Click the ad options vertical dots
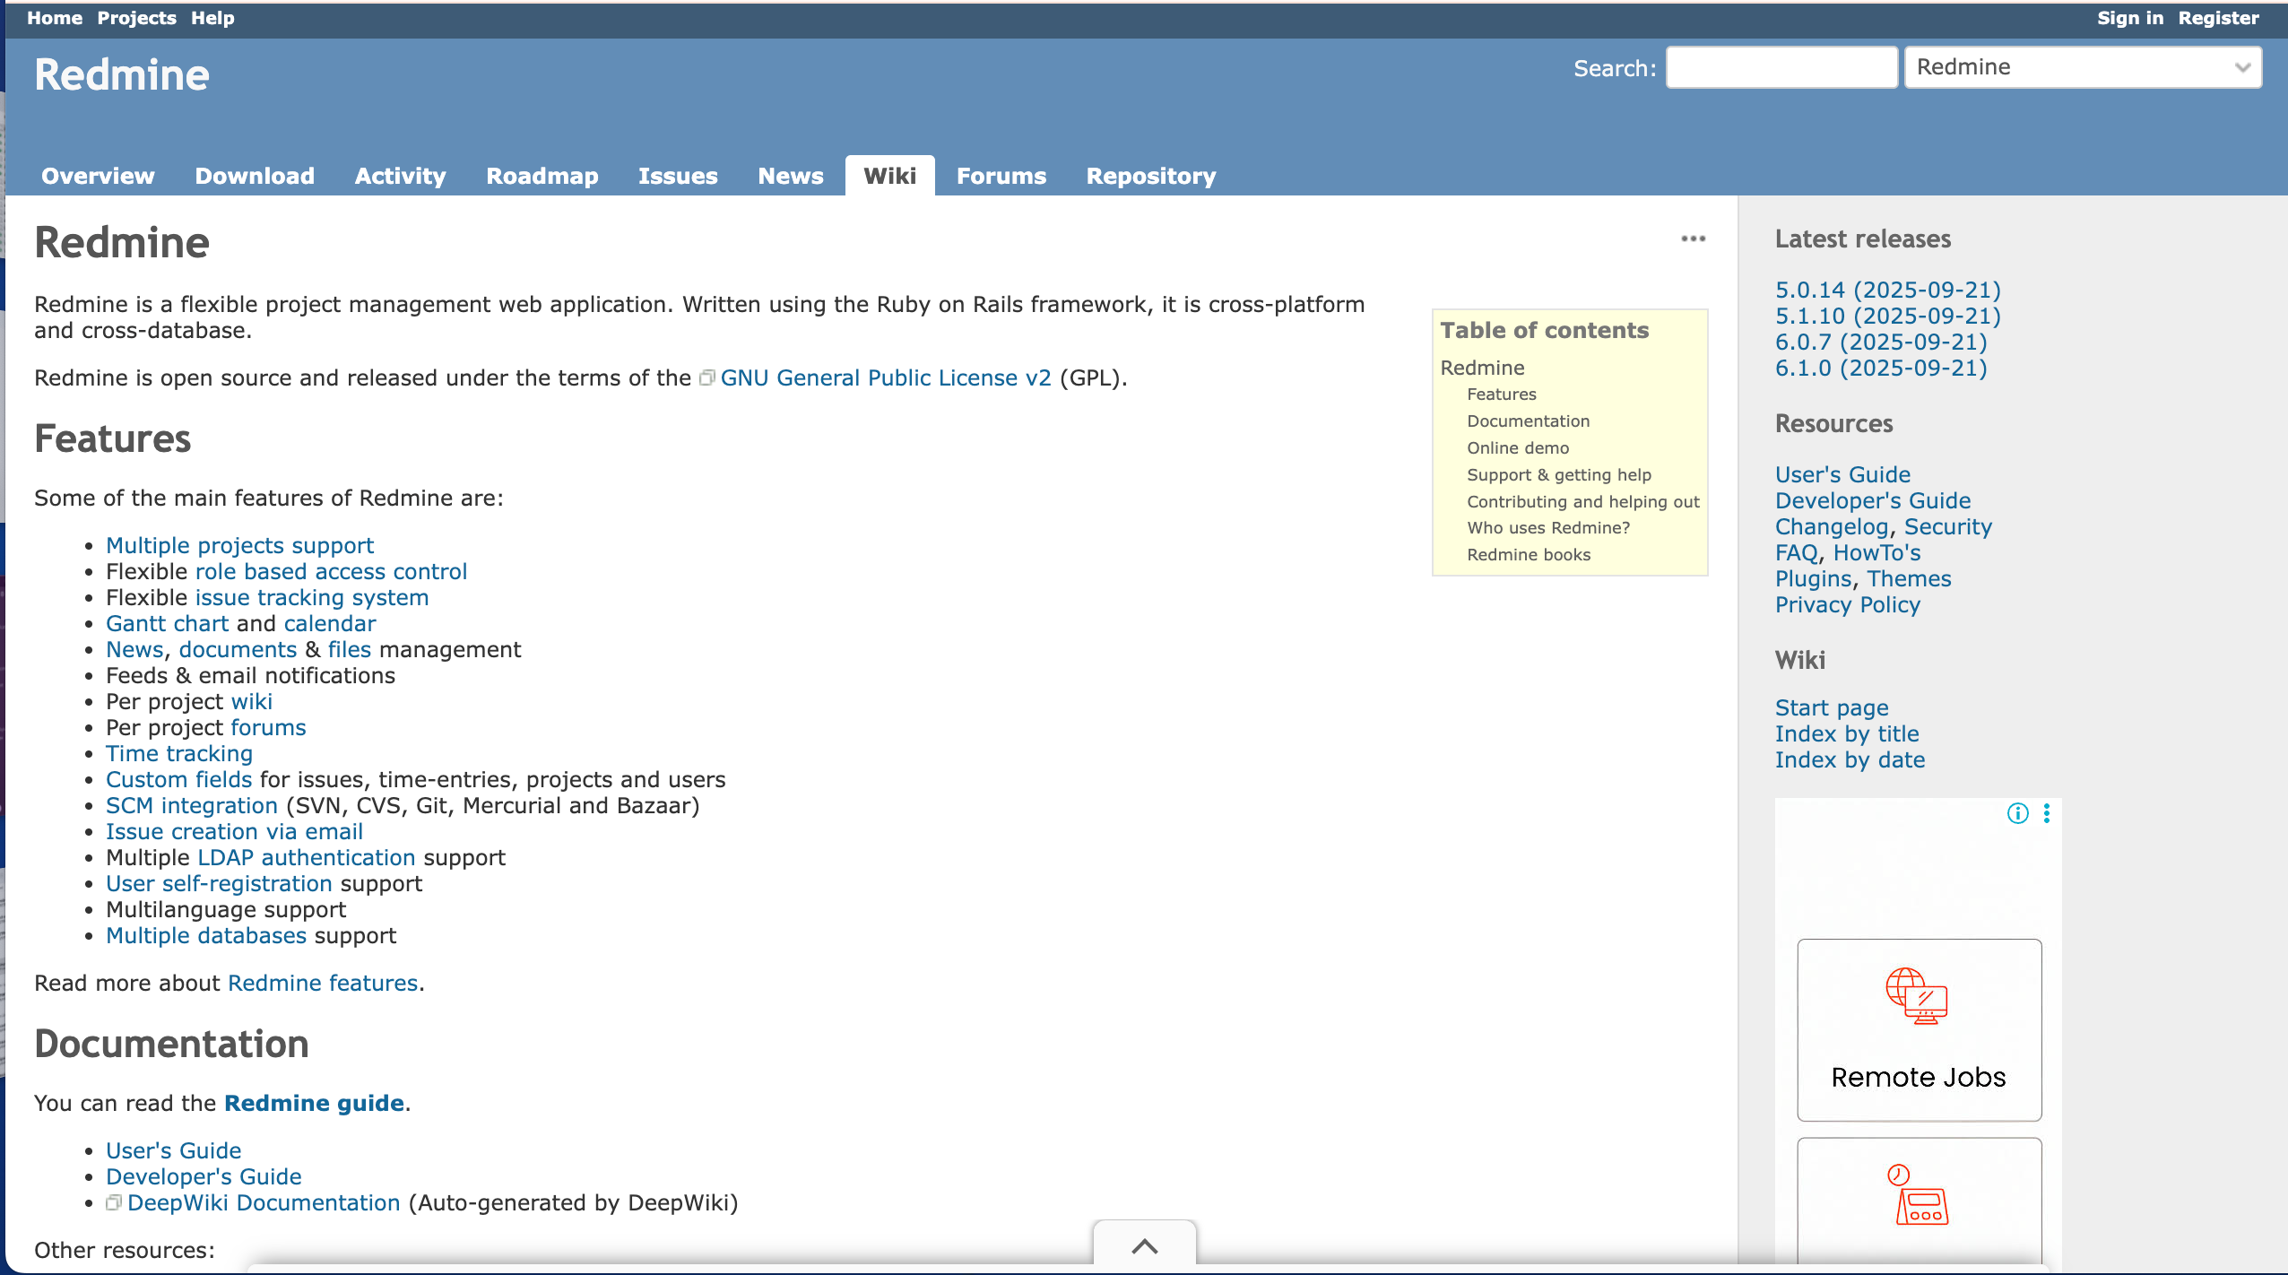The height and width of the screenshot is (1275, 2288). click(2047, 813)
